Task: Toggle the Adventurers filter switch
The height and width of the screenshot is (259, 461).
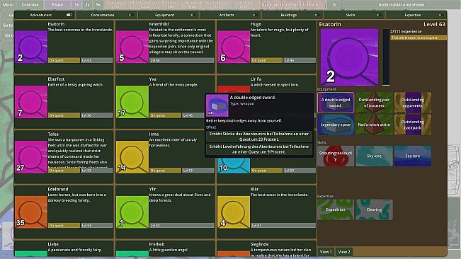Action: [69, 15]
